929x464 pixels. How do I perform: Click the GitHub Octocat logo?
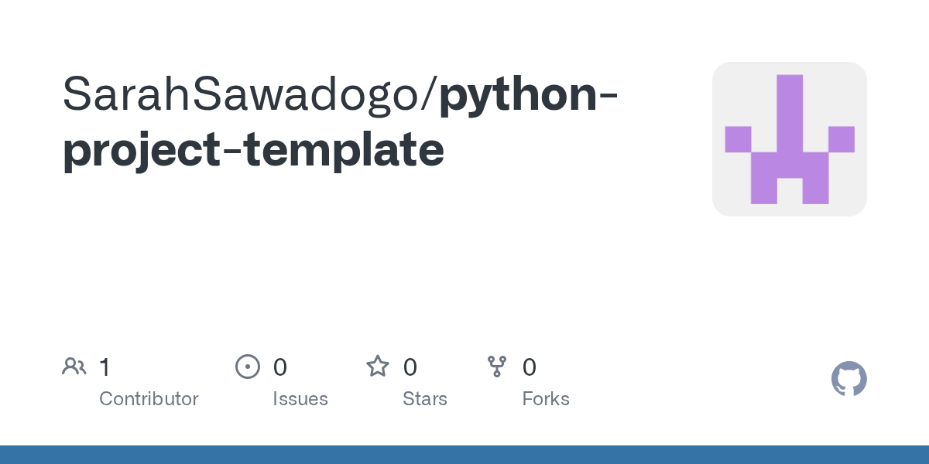[x=848, y=379]
